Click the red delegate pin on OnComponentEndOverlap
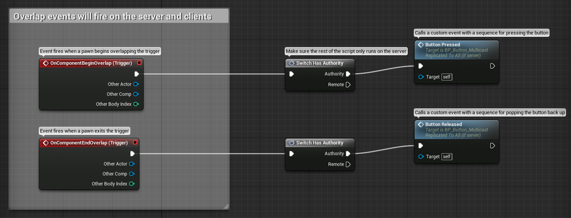Viewport: 571px width, 218px height. coord(135,143)
